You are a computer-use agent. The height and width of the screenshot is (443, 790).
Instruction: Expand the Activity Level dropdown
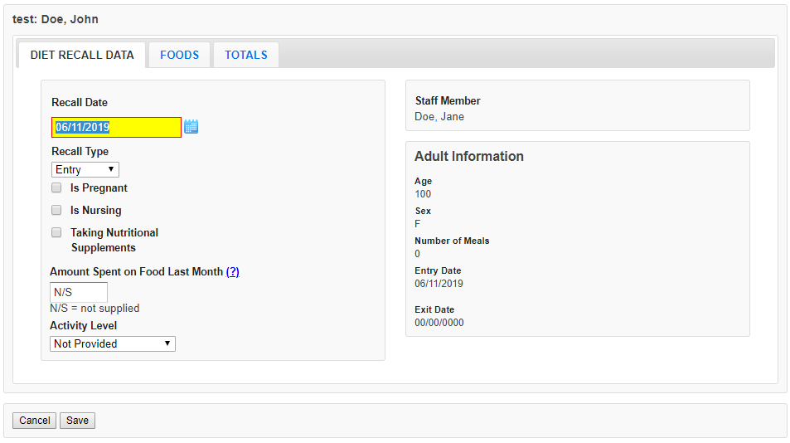[x=113, y=343]
